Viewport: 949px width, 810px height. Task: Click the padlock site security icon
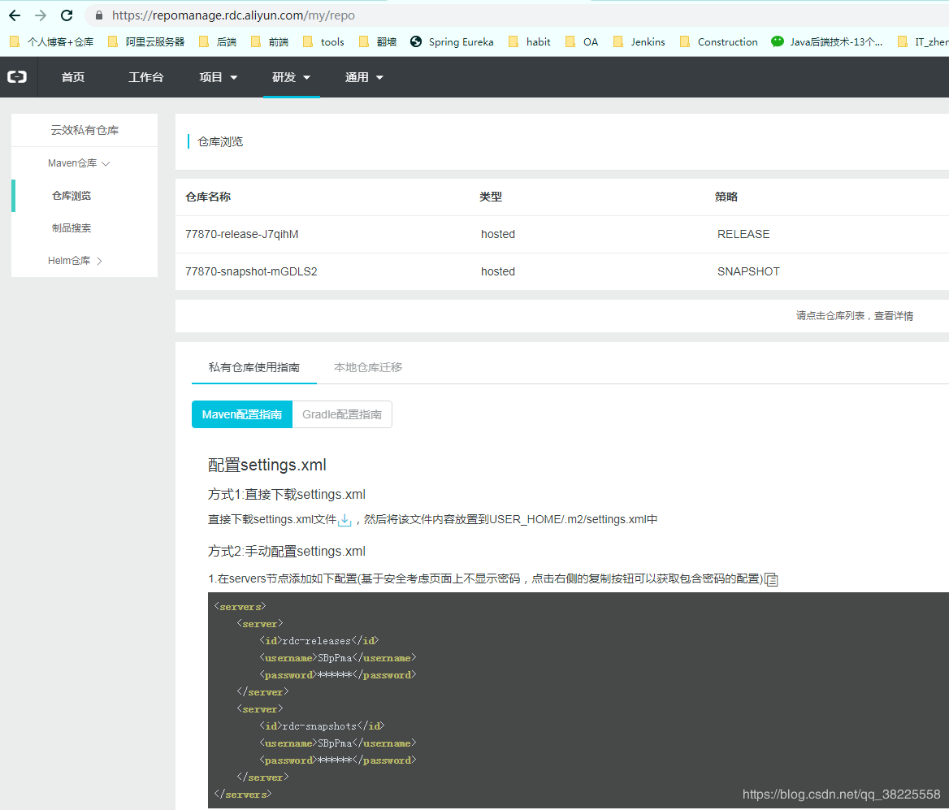[98, 15]
